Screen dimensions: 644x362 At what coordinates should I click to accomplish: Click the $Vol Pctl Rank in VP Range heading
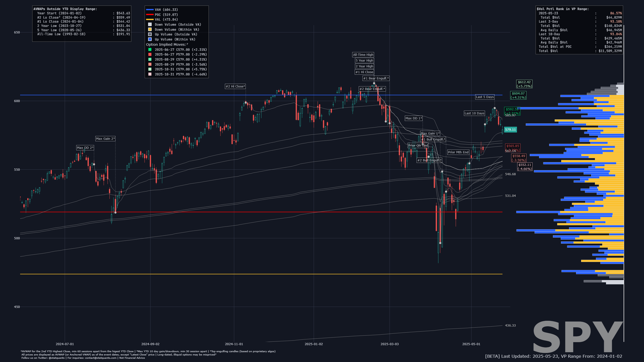563,9
